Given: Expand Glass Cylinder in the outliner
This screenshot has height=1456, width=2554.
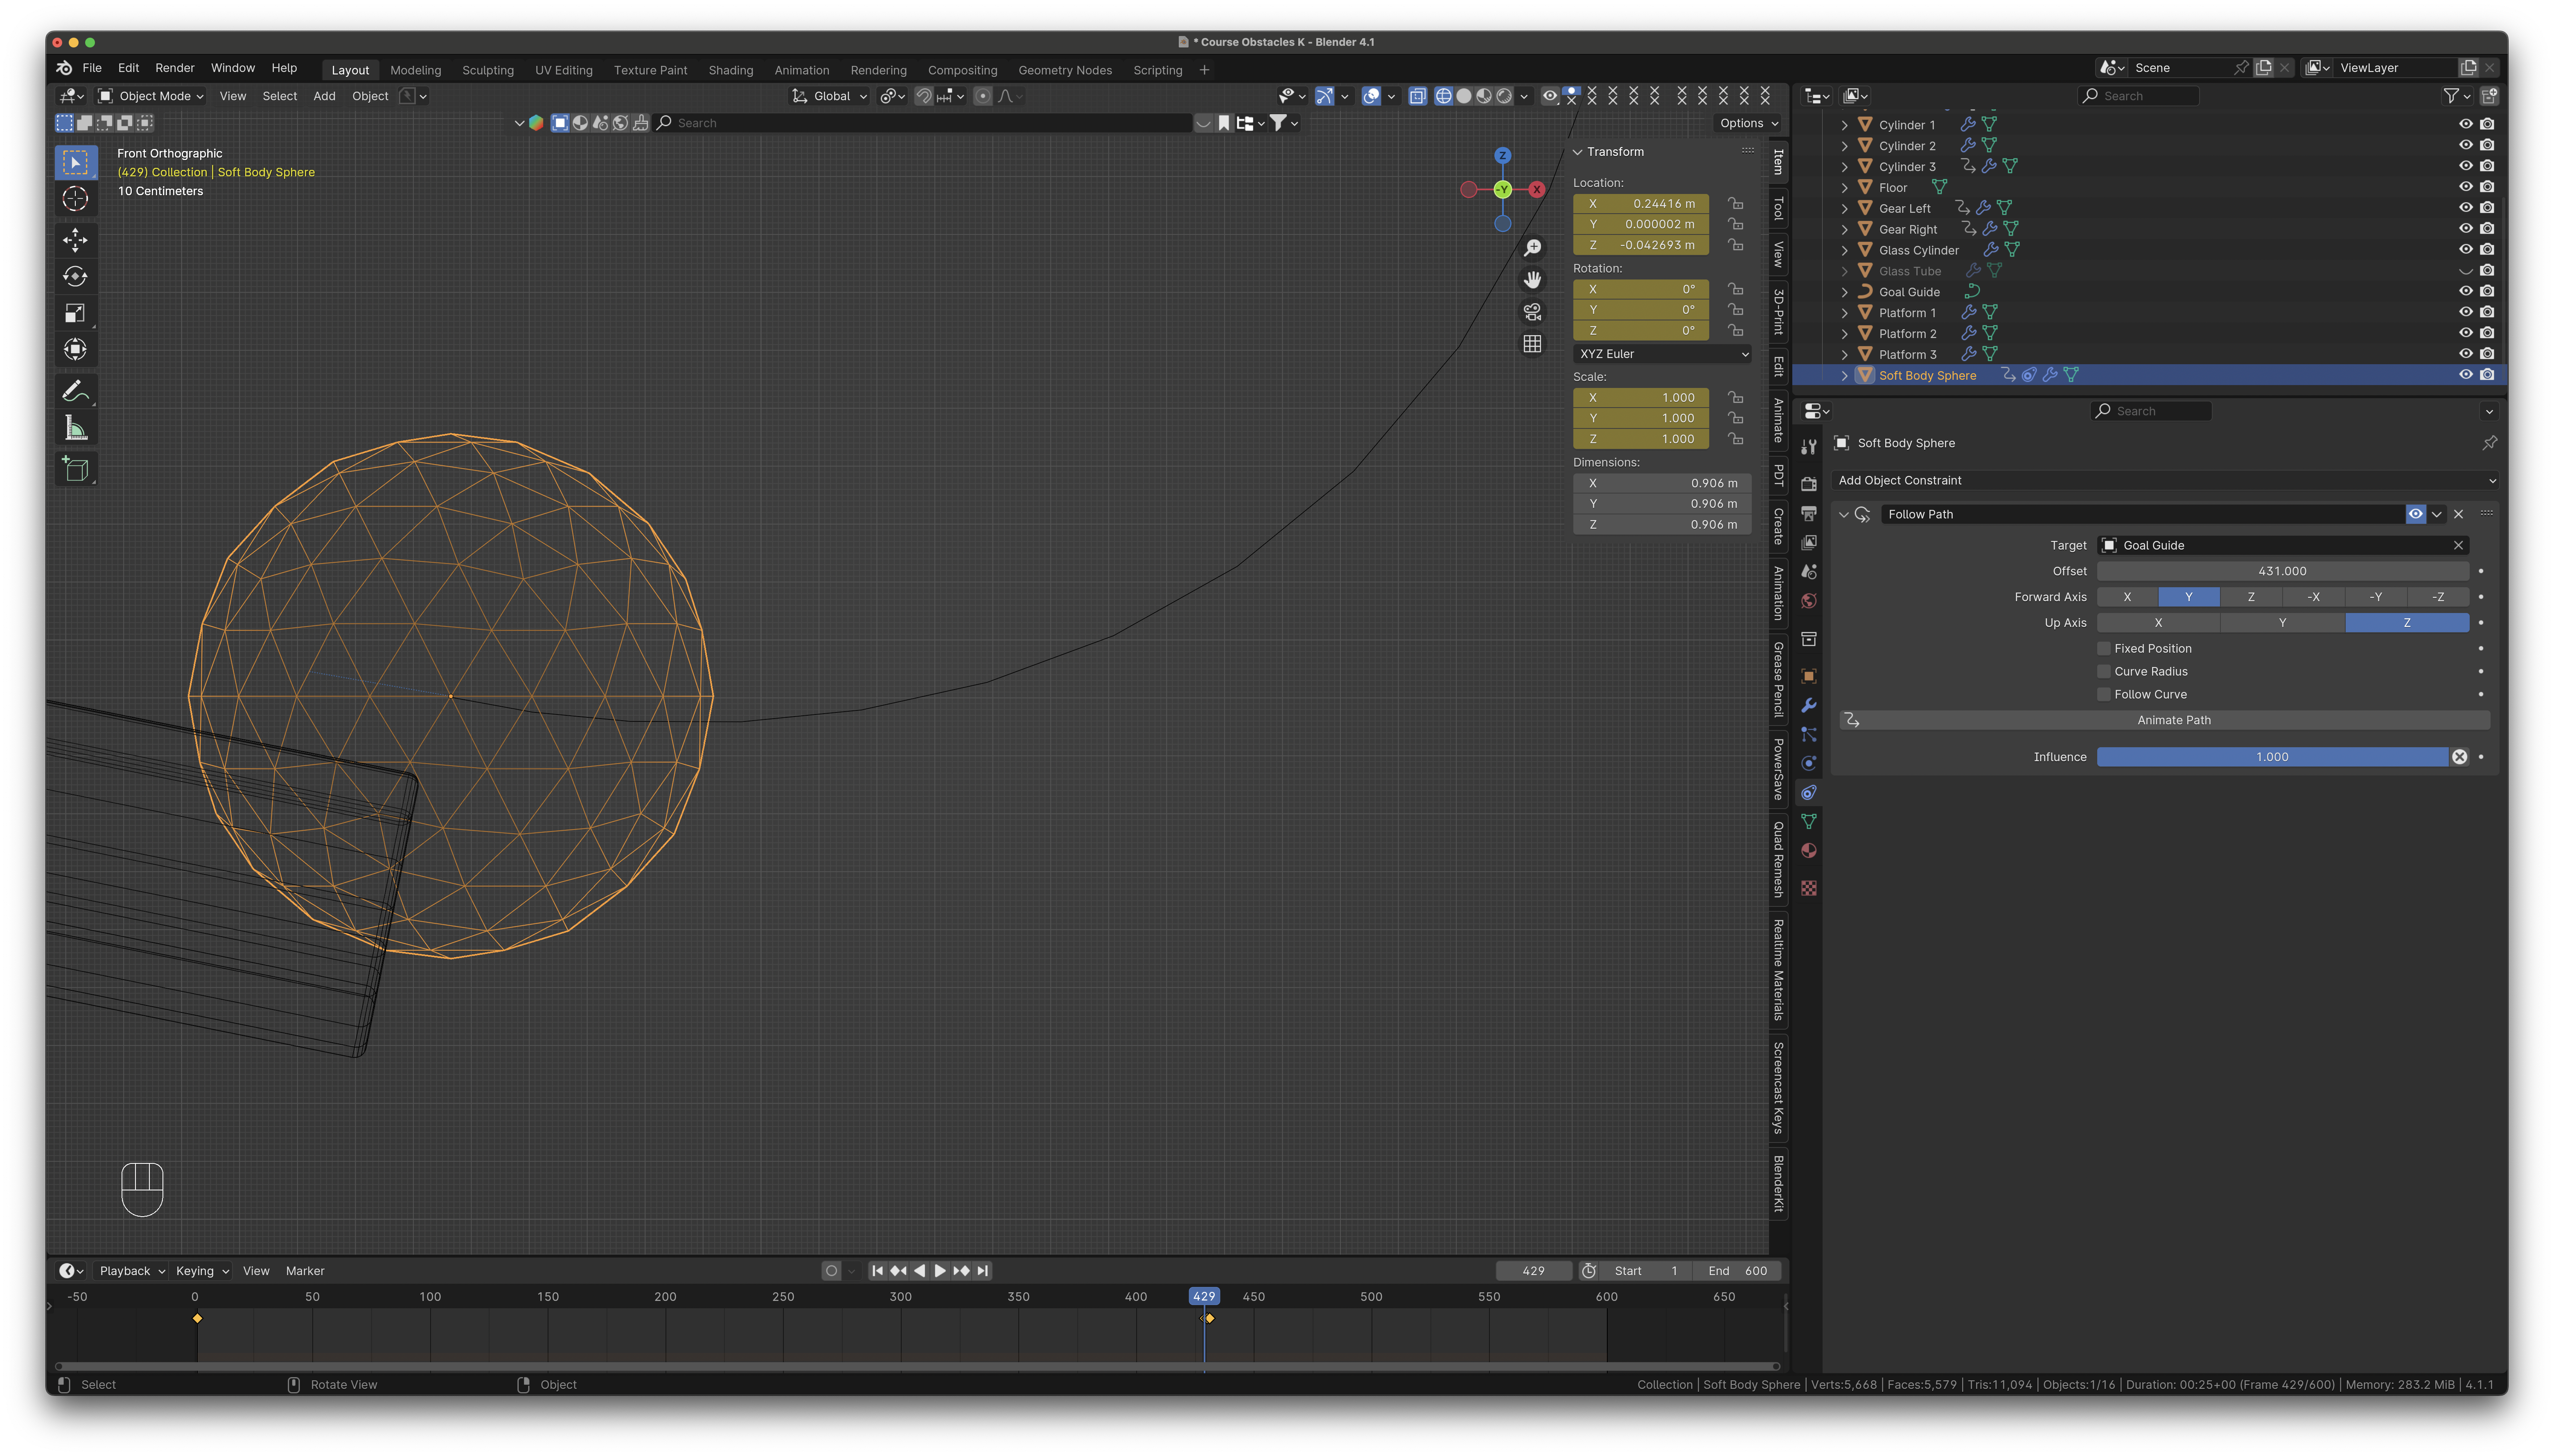Looking at the screenshot, I should pyautogui.click(x=1845, y=251).
